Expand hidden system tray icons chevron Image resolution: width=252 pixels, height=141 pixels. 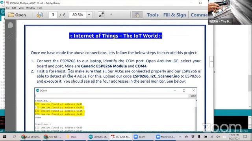click(180, 137)
